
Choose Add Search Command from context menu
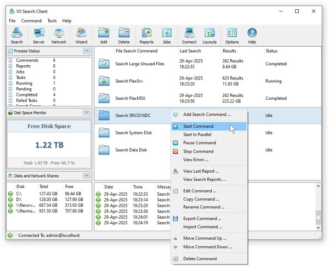coord(209,115)
